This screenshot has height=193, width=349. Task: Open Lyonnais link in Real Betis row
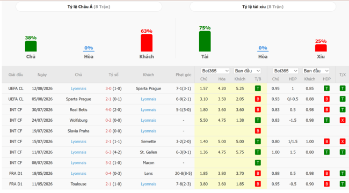point(148,110)
